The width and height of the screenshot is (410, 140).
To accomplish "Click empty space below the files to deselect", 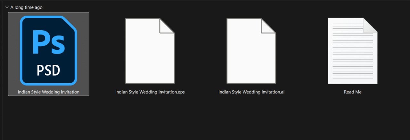I will [x=205, y=121].
